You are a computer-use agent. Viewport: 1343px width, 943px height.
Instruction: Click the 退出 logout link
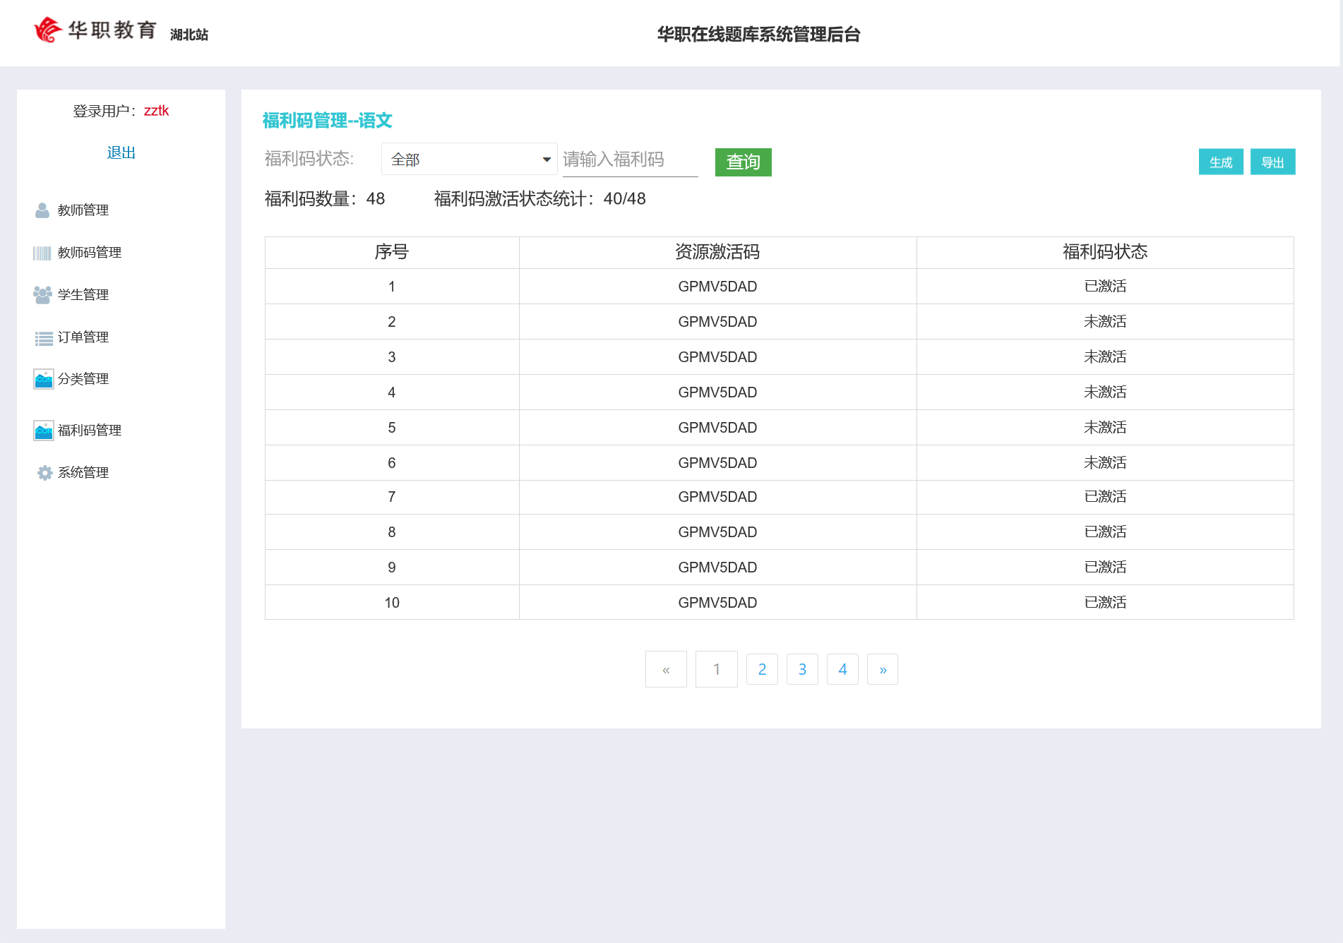121,153
